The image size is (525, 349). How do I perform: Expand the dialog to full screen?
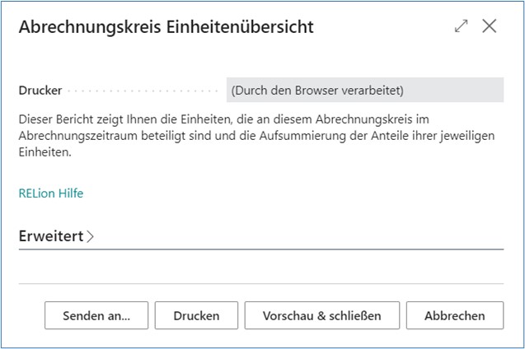pos(461,26)
